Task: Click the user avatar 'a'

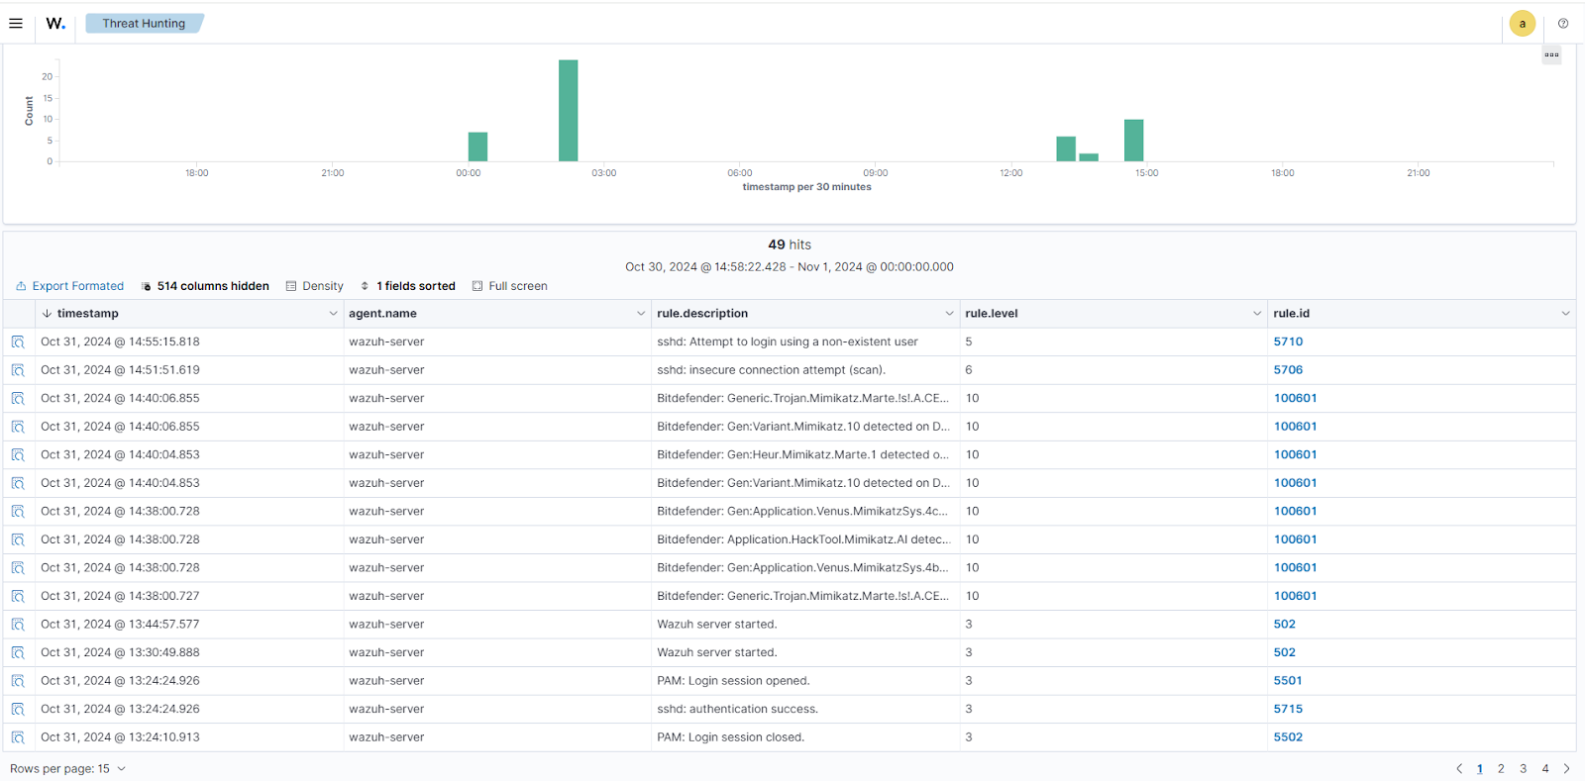Action: click(1523, 24)
